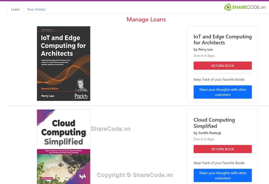The width and height of the screenshot is (269, 184).
Task: Click the author line by Surbhi Rastogi
Action: pos(207,133)
